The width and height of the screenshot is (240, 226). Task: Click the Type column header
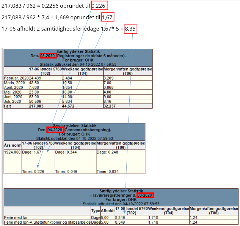tap(95, 211)
